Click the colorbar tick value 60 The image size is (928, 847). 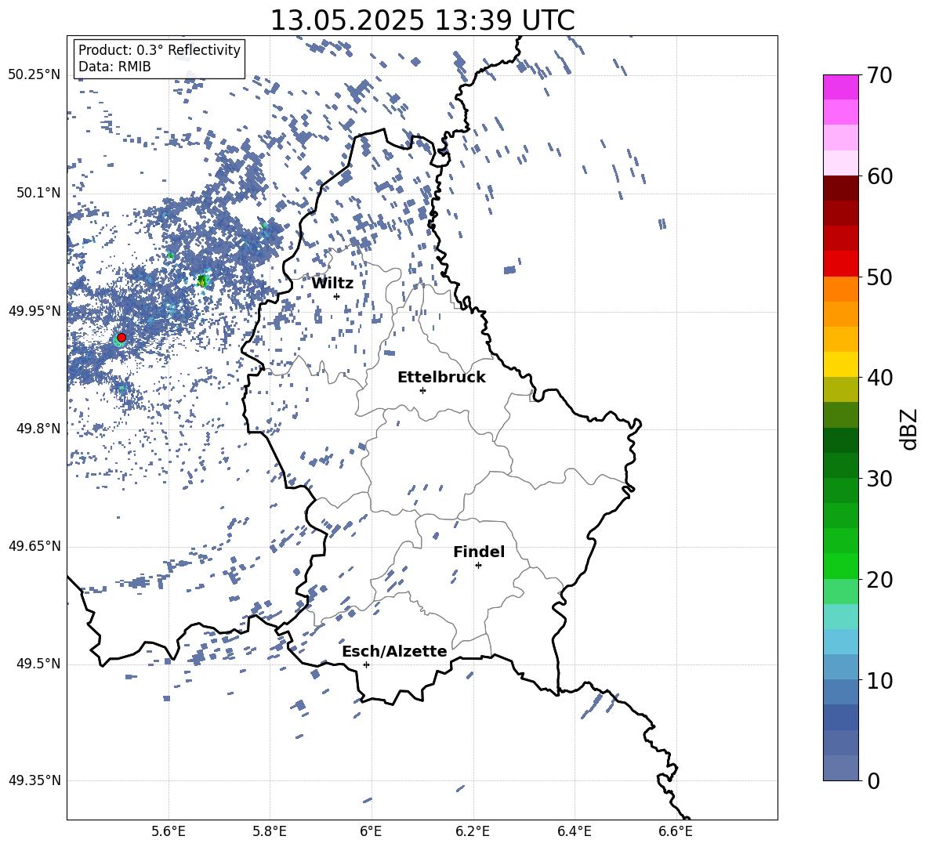(879, 176)
